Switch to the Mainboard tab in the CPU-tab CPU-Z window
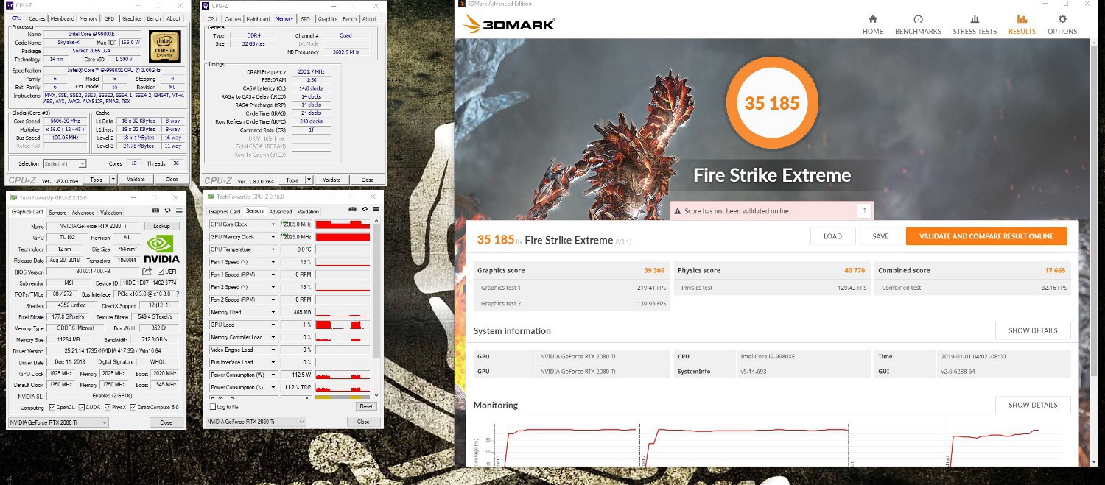The height and width of the screenshot is (485, 1105). coord(63,18)
